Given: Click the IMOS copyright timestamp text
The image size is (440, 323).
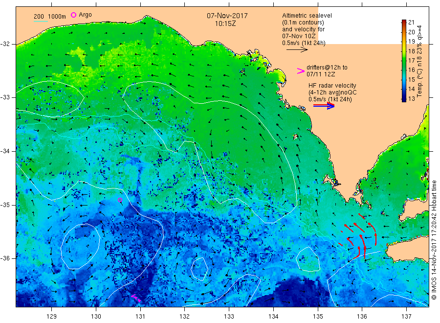Looking at the screenshot, I should [434, 240].
